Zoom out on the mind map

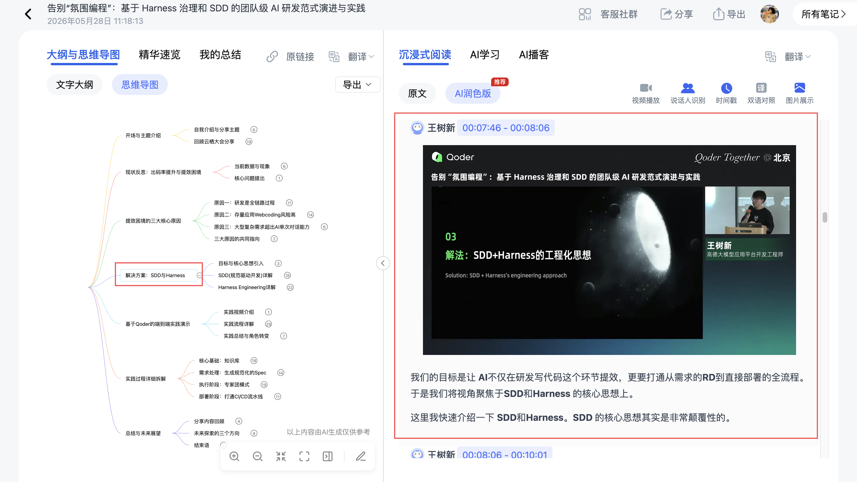pos(257,456)
